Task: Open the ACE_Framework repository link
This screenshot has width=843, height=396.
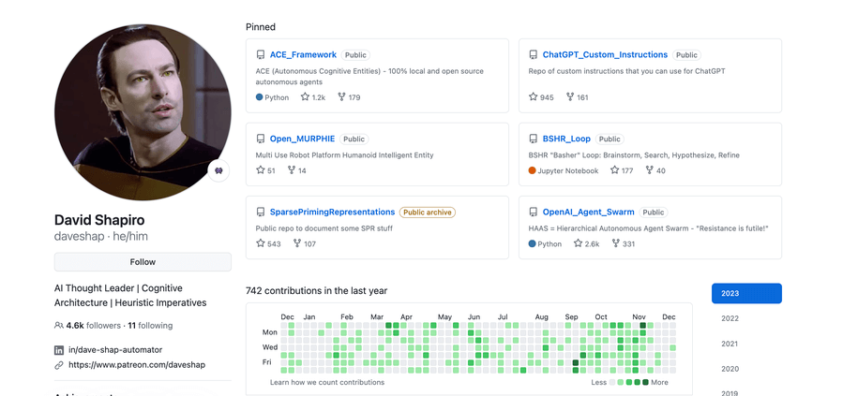Action: click(x=303, y=54)
